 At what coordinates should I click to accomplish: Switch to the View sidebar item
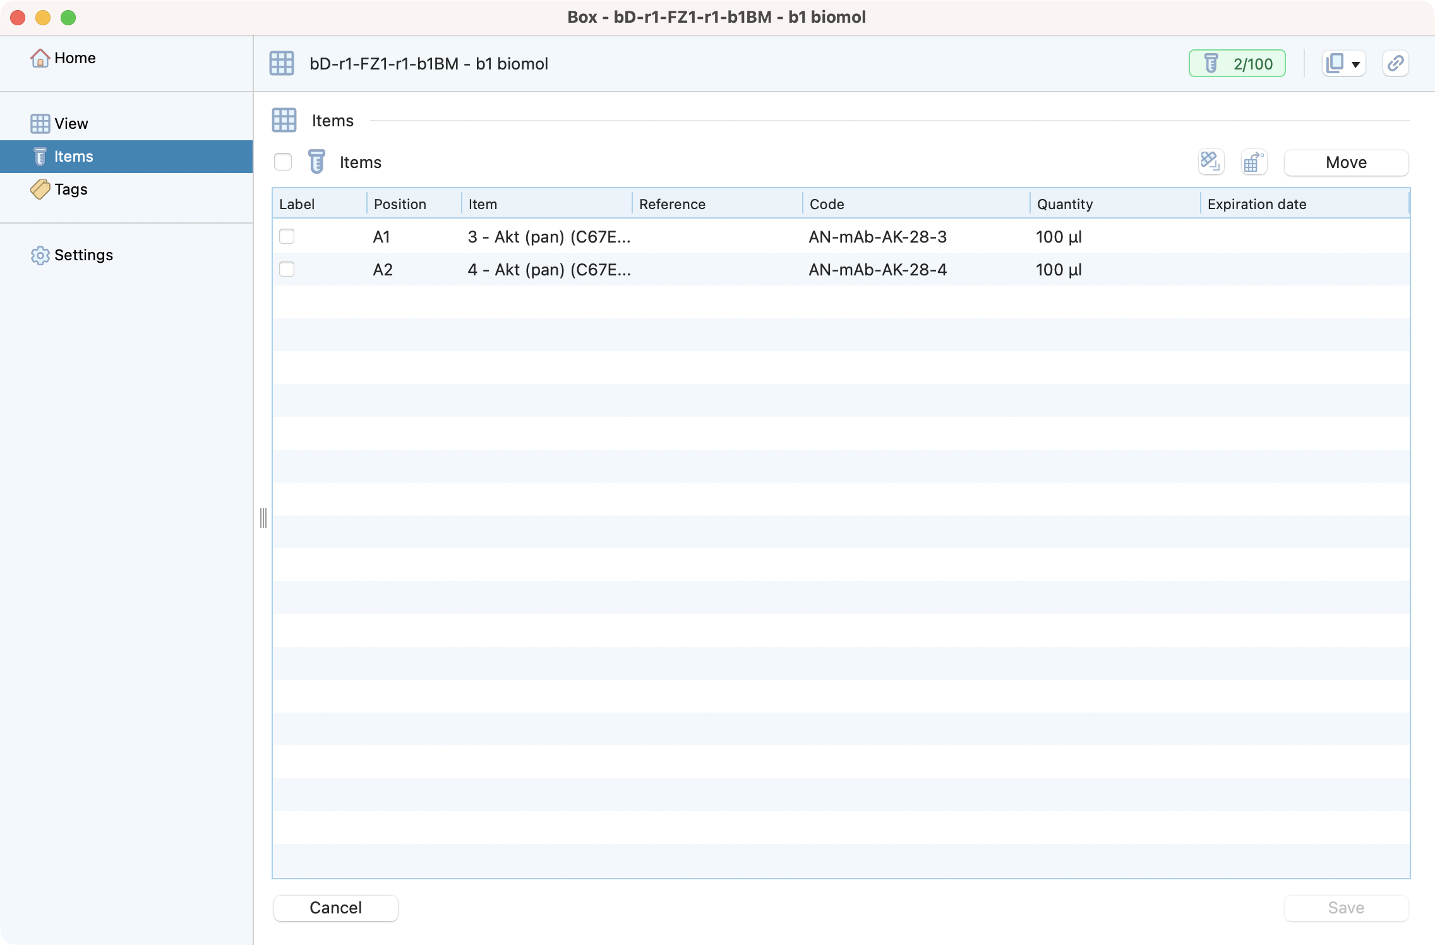pyautogui.click(x=71, y=124)
